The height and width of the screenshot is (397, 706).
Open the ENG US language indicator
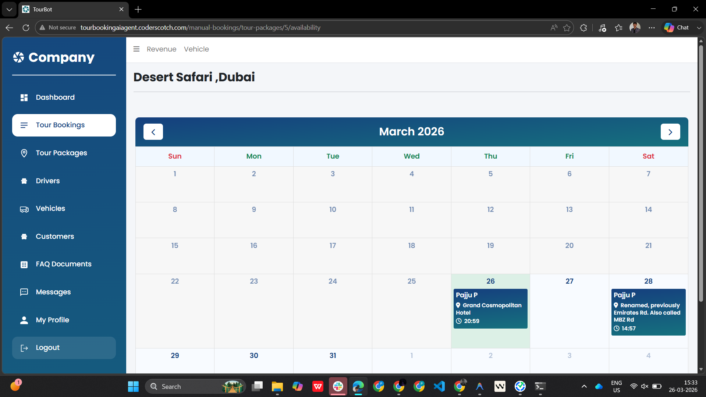click(617, 387)
